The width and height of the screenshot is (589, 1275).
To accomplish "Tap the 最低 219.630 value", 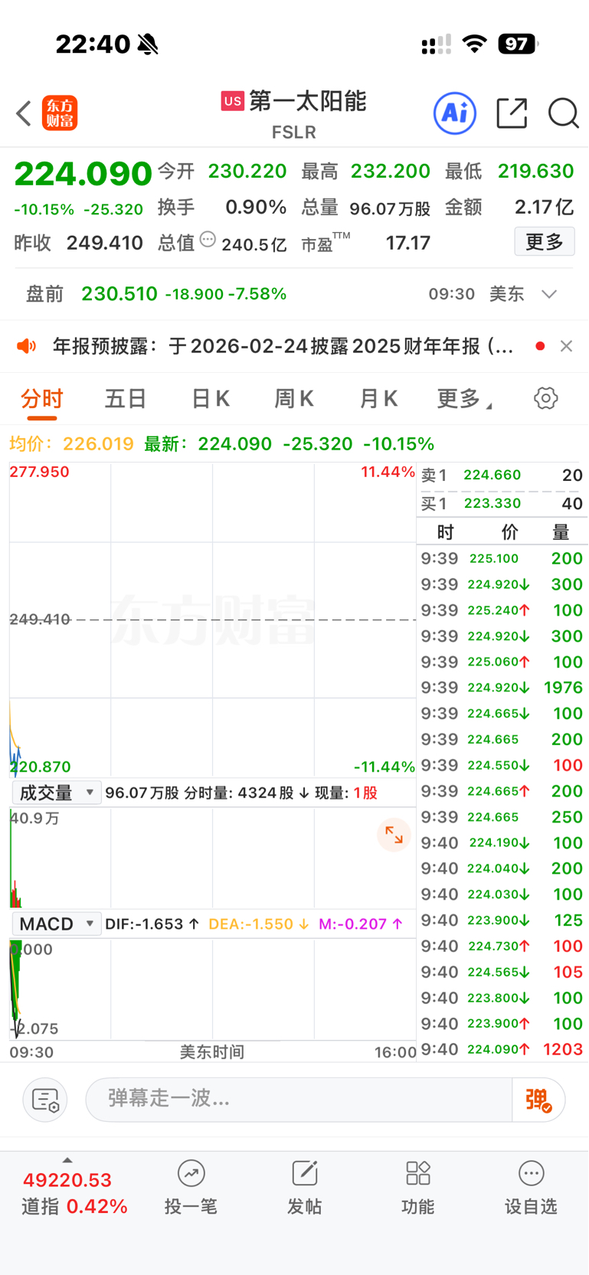I will pos(536,171).
